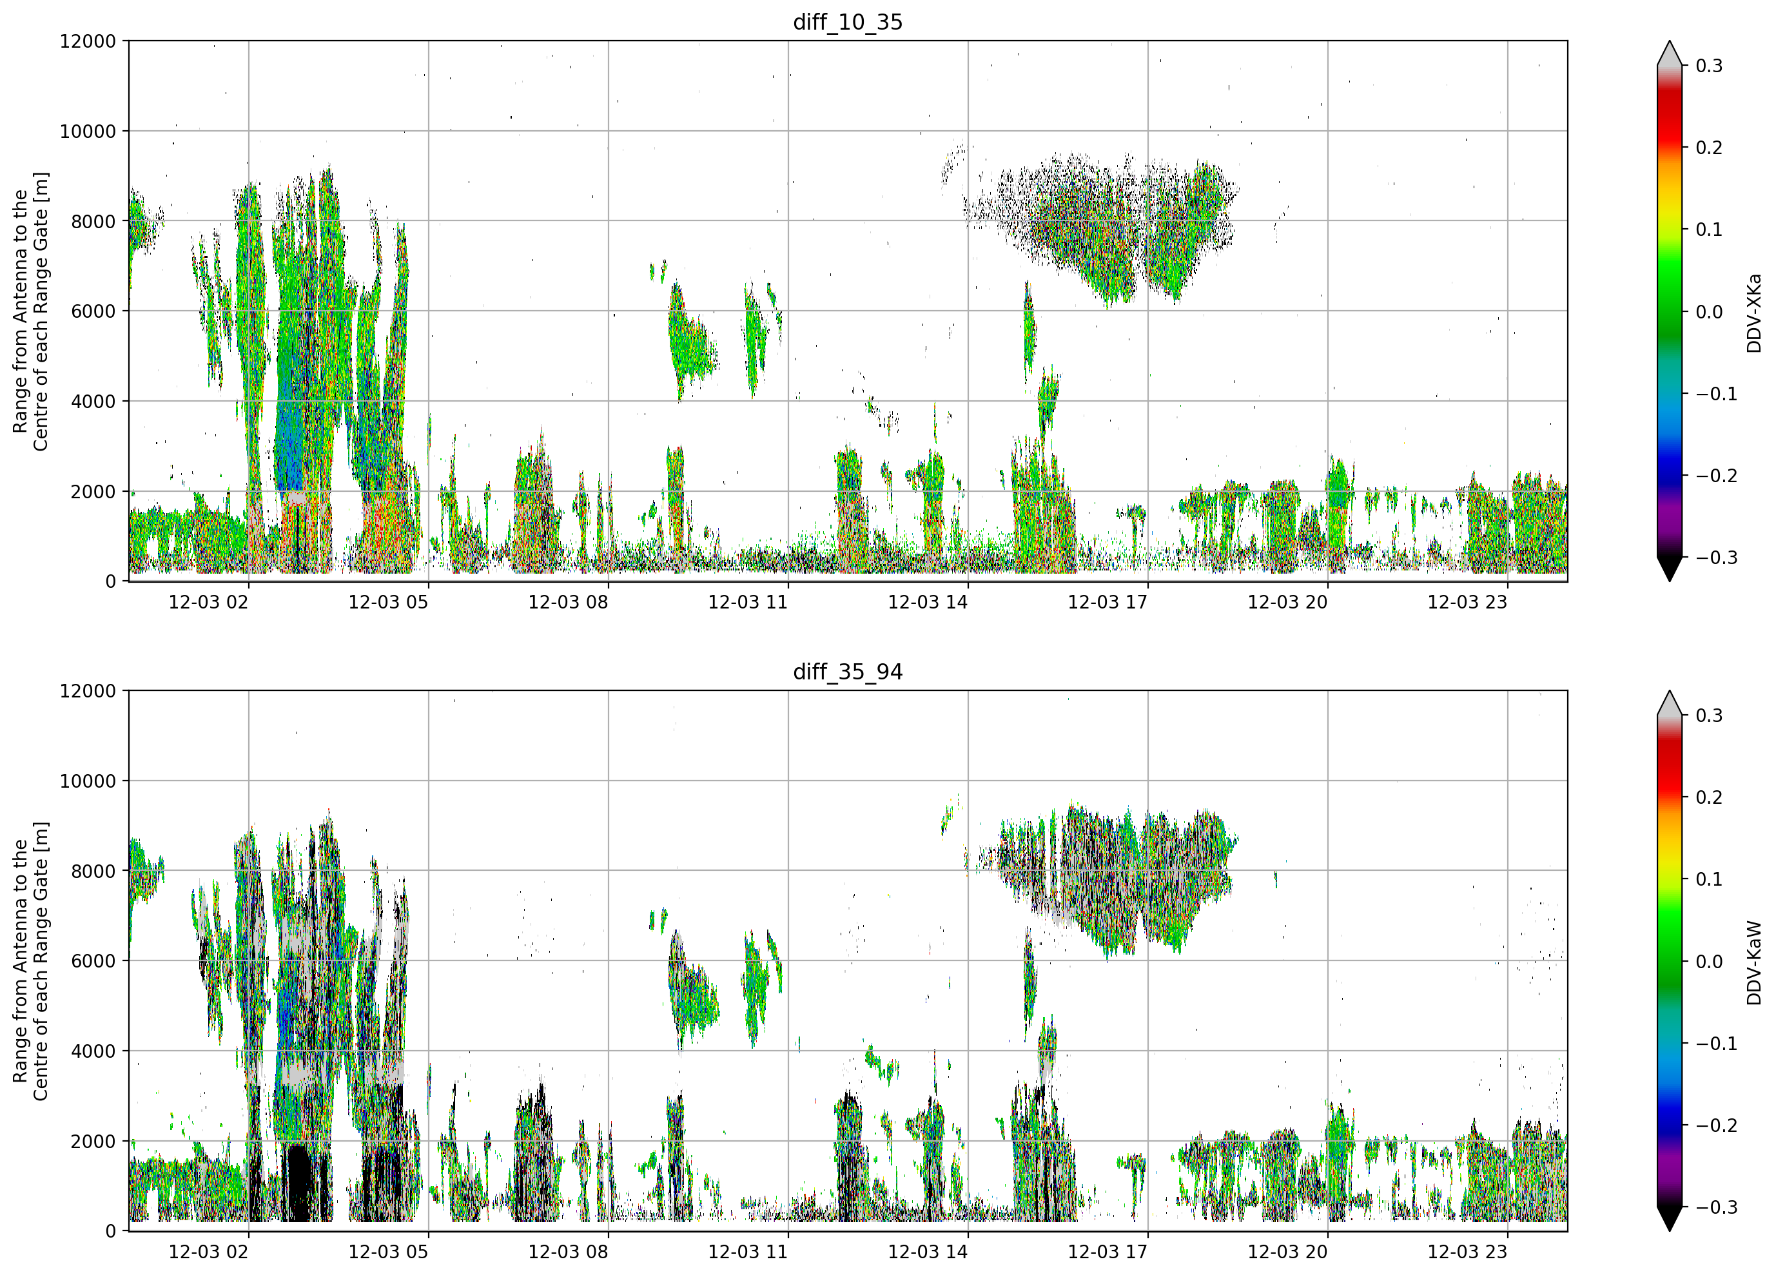
Task: Click the 0.3 tick on DDV-XKa colorbar
Action: coord(1710,66)
